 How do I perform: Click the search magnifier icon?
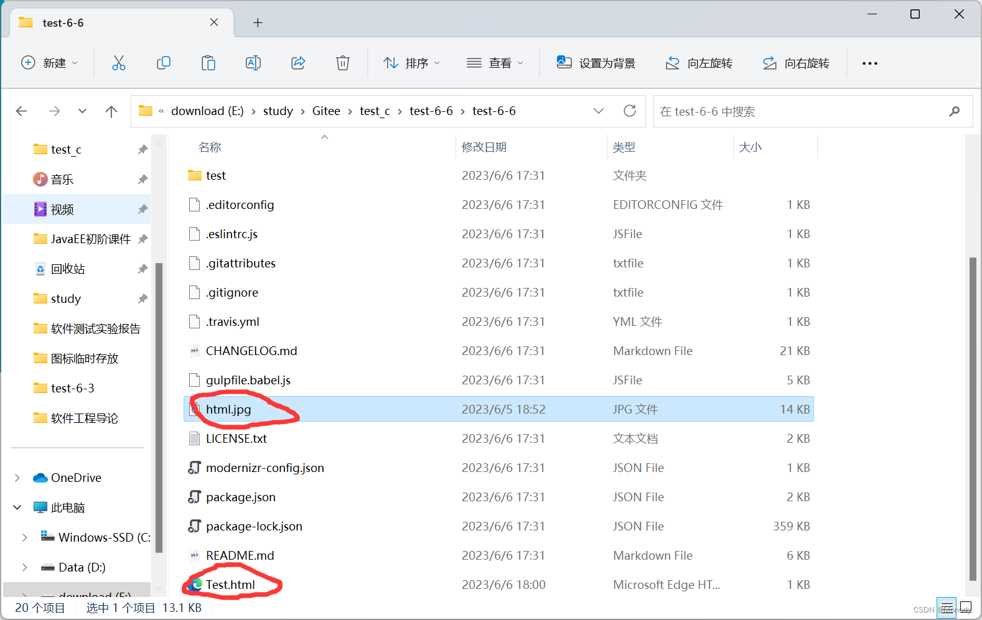[955, 111]
